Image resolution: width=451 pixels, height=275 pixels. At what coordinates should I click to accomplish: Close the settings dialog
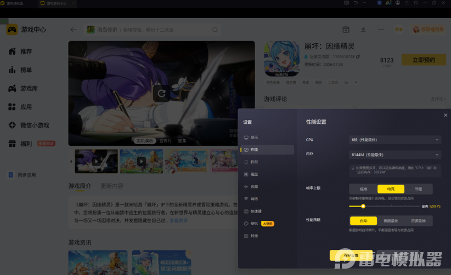coord(446,115)
